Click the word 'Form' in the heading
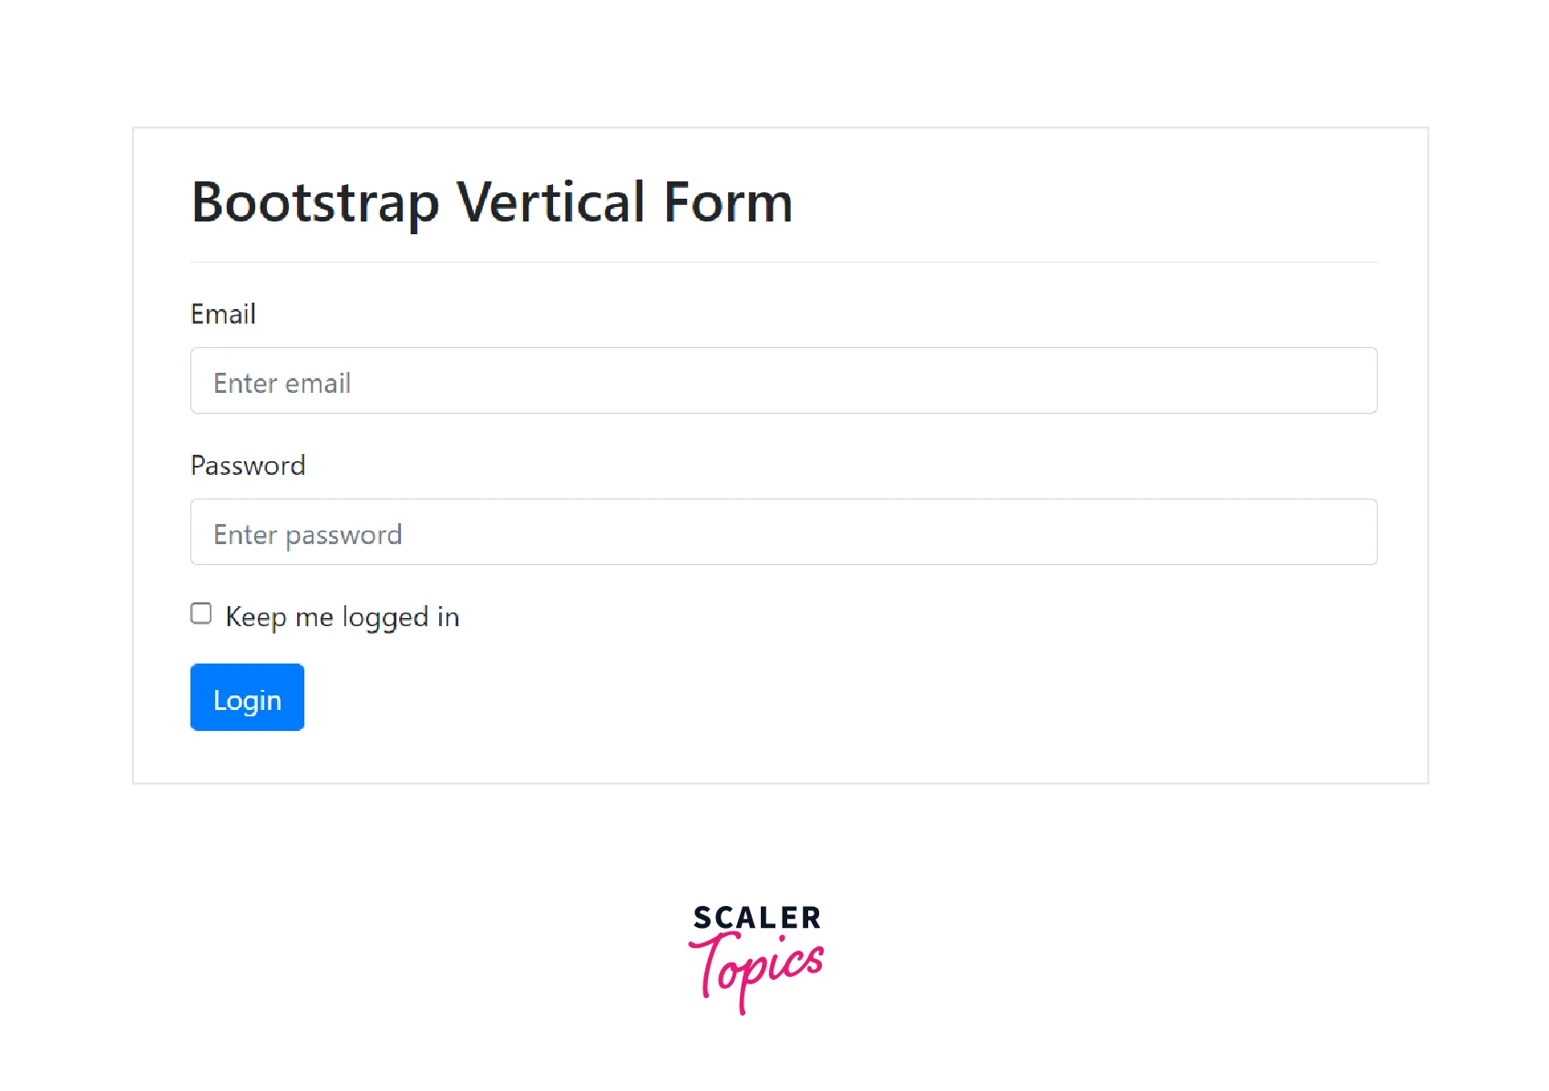The image size is (1549, 1091). pos(729,201)
